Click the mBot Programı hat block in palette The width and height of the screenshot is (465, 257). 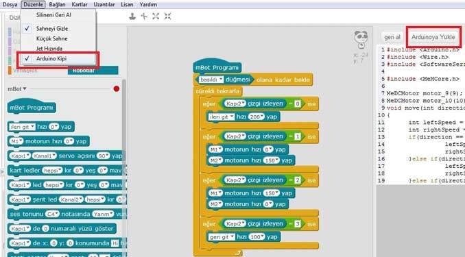point(32,107)
